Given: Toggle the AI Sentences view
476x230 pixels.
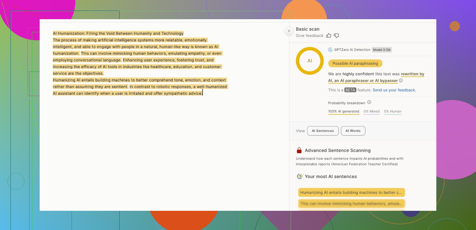Looking at the screenshot, I should tap(323, 131).
